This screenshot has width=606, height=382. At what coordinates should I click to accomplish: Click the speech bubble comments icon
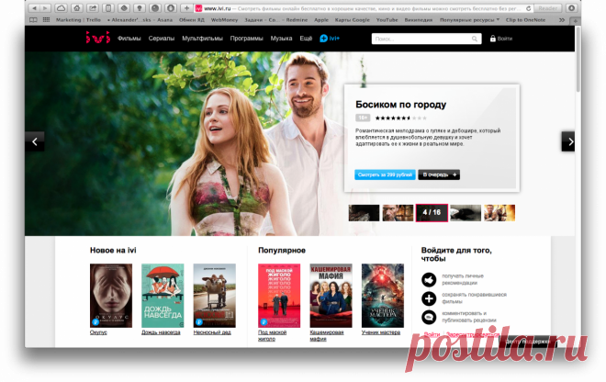click(429, 317)
